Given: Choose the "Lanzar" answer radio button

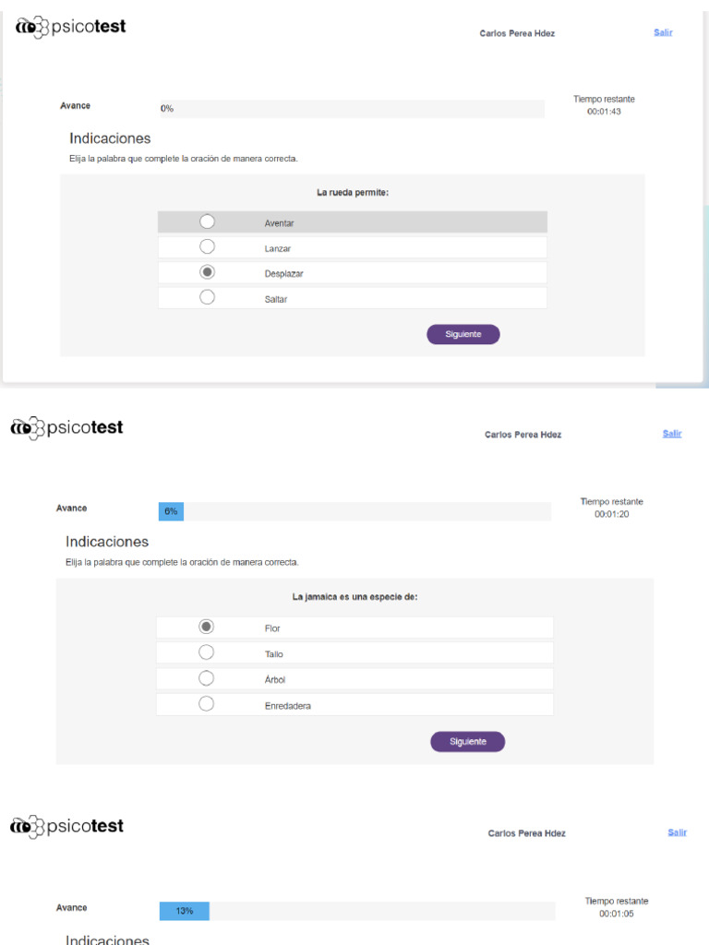Looking at the screenshot, I should (208, 247).
